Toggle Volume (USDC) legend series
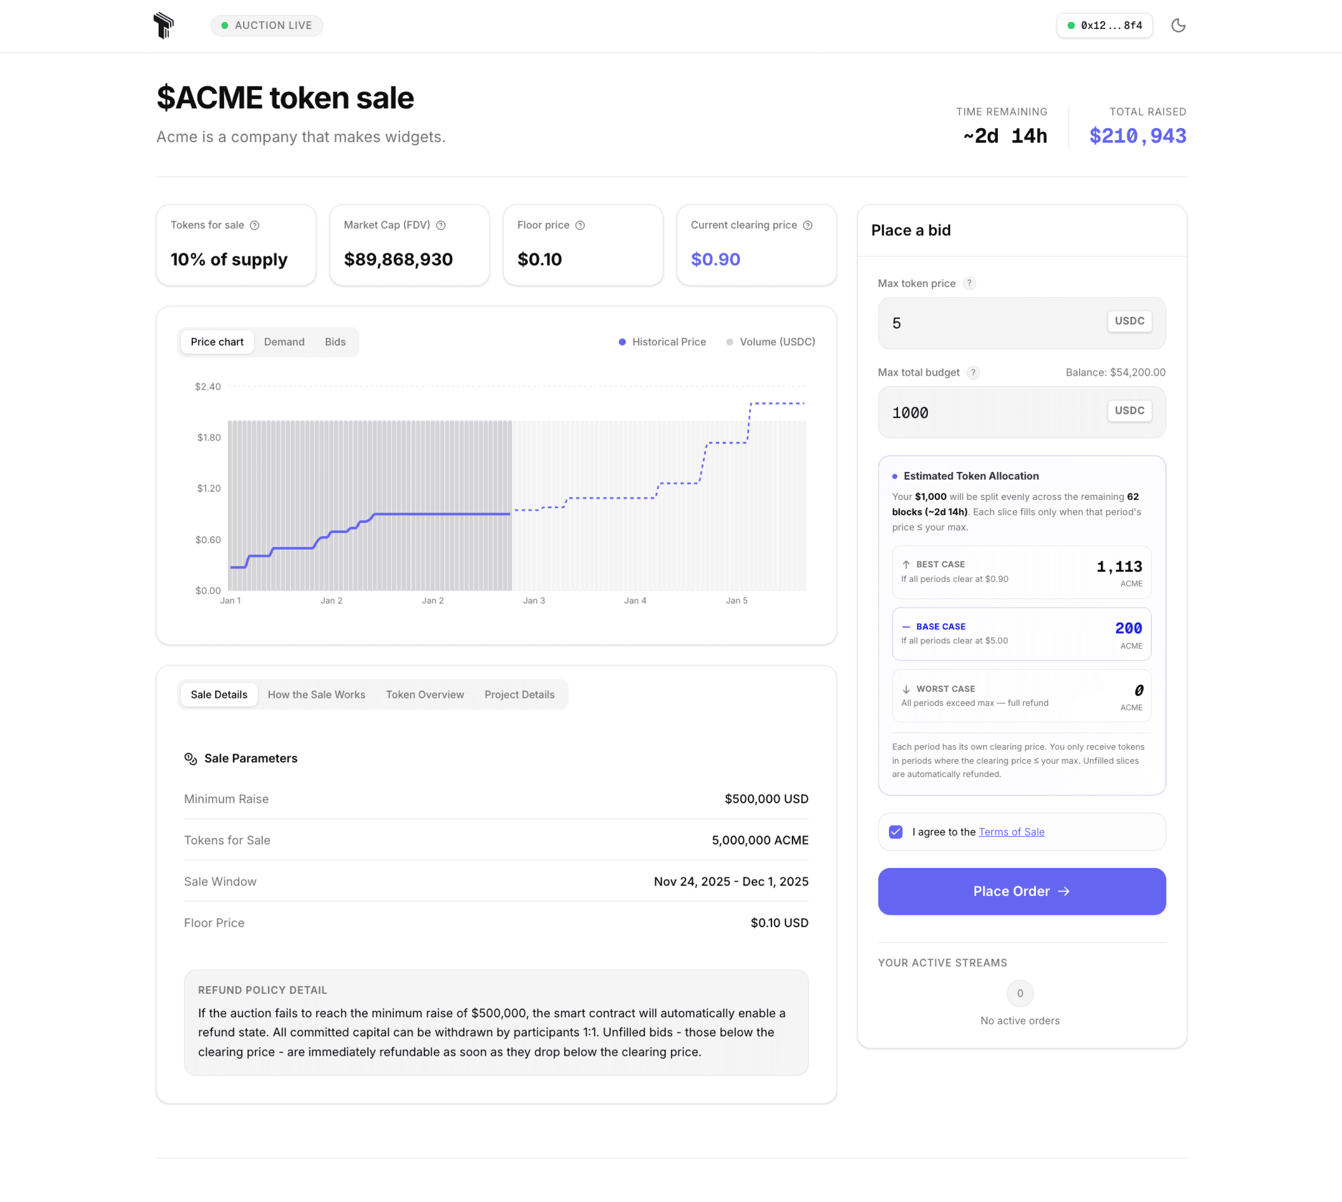Image resolution: width=1342 pixels, height=1202 pixels. point(770,341)
